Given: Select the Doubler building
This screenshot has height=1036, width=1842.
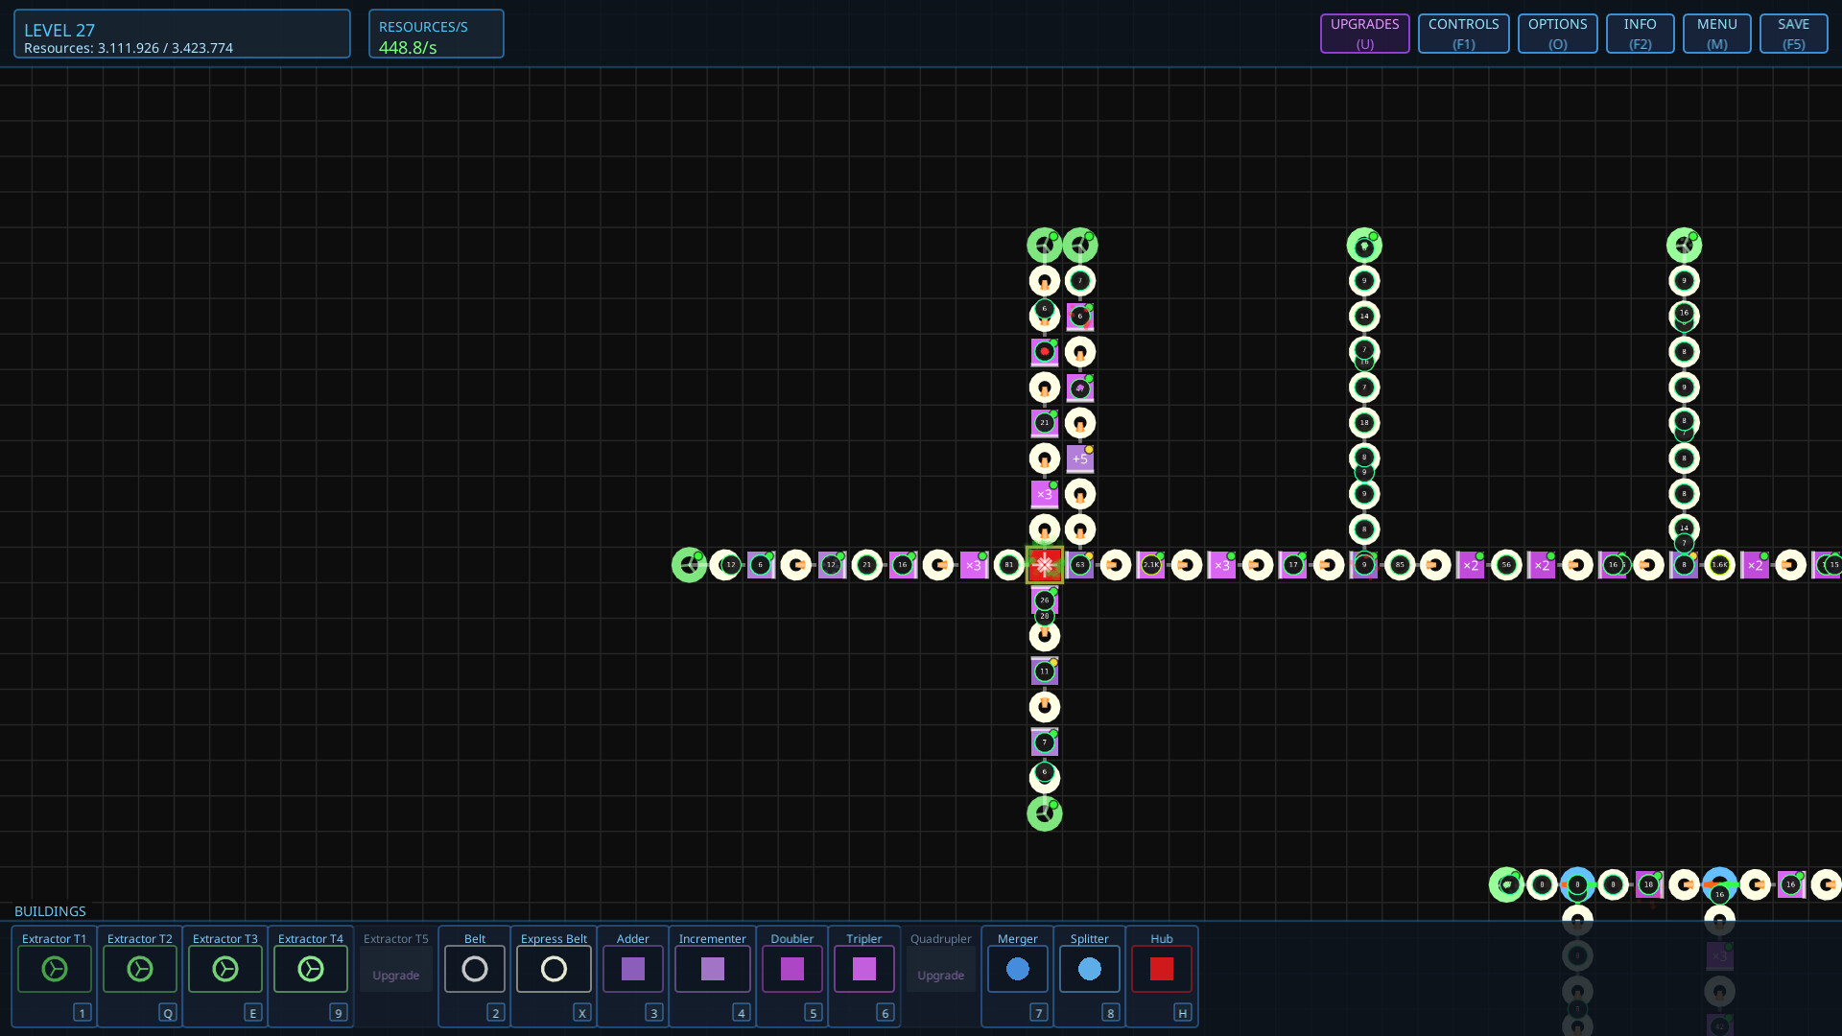Looking at the screenshot, I should 791,969.
